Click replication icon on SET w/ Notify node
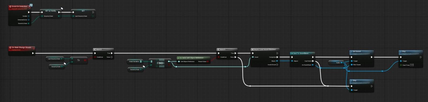This screenshot has width=428, height=102. pyautogui.click(x=62, y=9)
